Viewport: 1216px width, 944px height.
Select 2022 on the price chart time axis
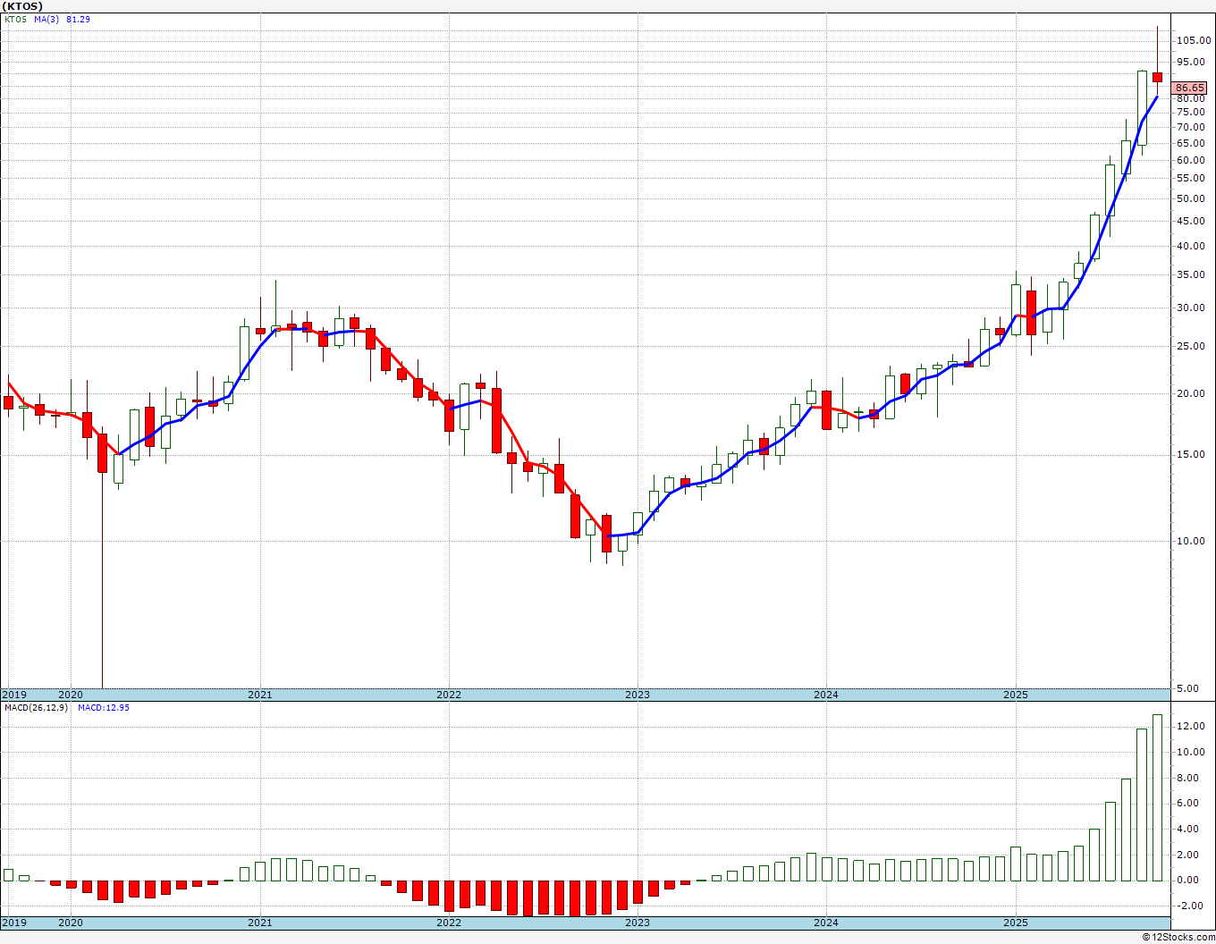(x=449, y=695)
